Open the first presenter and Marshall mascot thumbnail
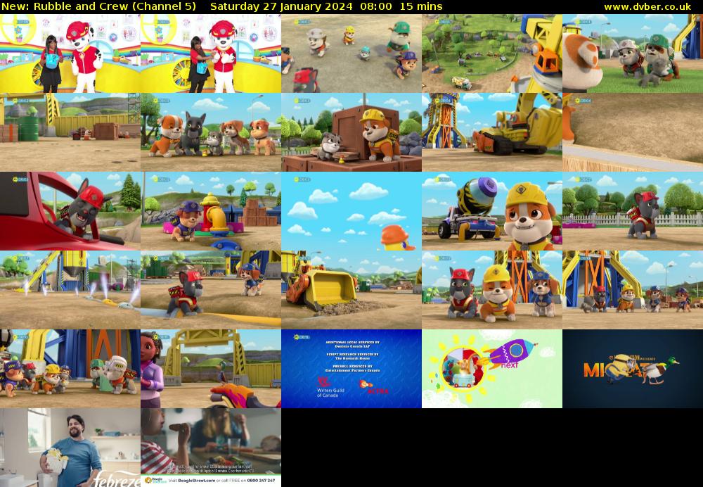703x487 pixels. point(70,53)
